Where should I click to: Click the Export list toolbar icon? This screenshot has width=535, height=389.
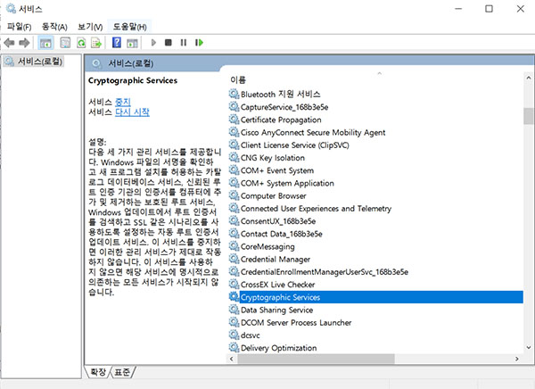[96, 43]
